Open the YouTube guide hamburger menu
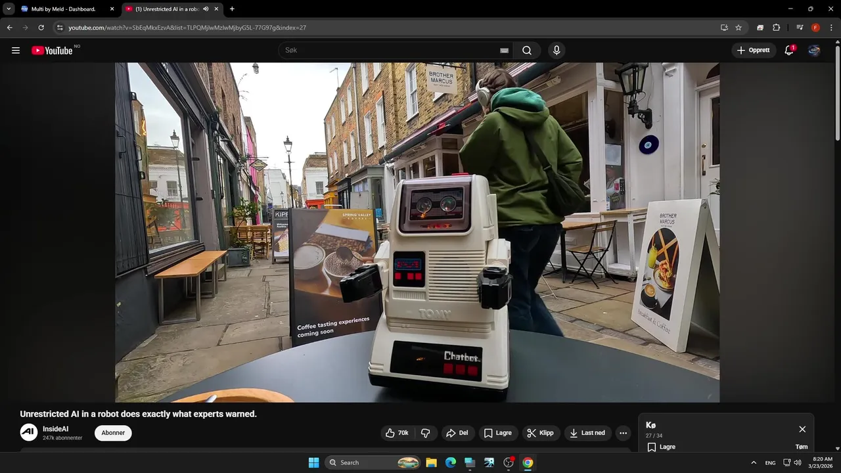The width and height of the screenshot is (841, 473). coord(16,51)
